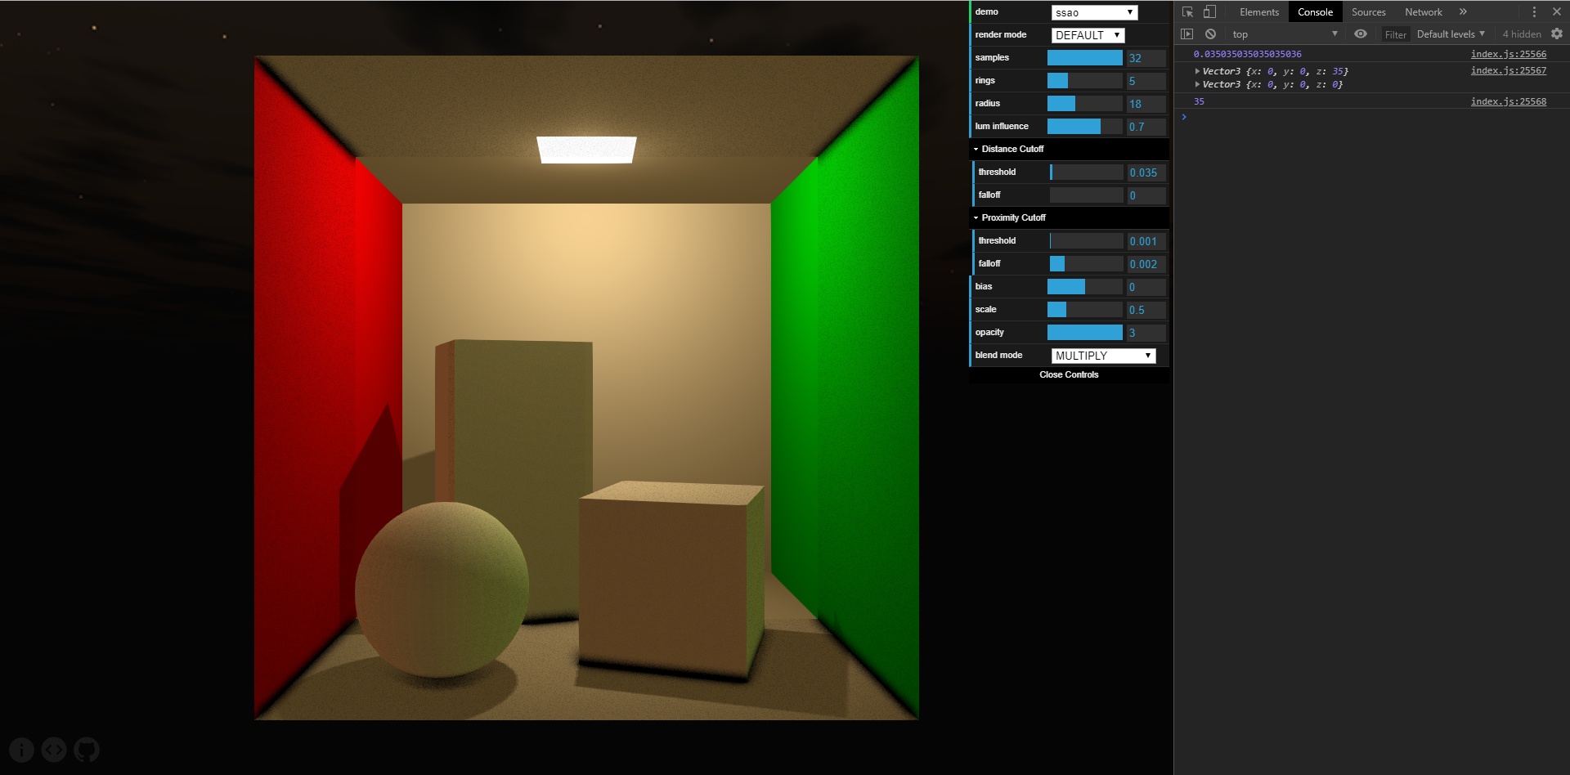Open console settings gear icon
Viewport: 1570px width, 775px height.
click(1557, 34)
